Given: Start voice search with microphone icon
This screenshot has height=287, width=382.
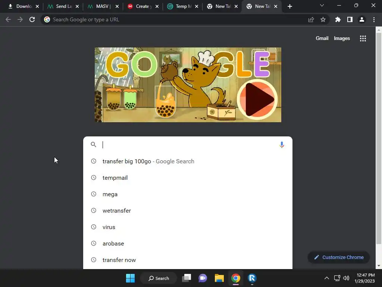Looking at the screenshot, I should pyautogui.click(x=282, y=145).
